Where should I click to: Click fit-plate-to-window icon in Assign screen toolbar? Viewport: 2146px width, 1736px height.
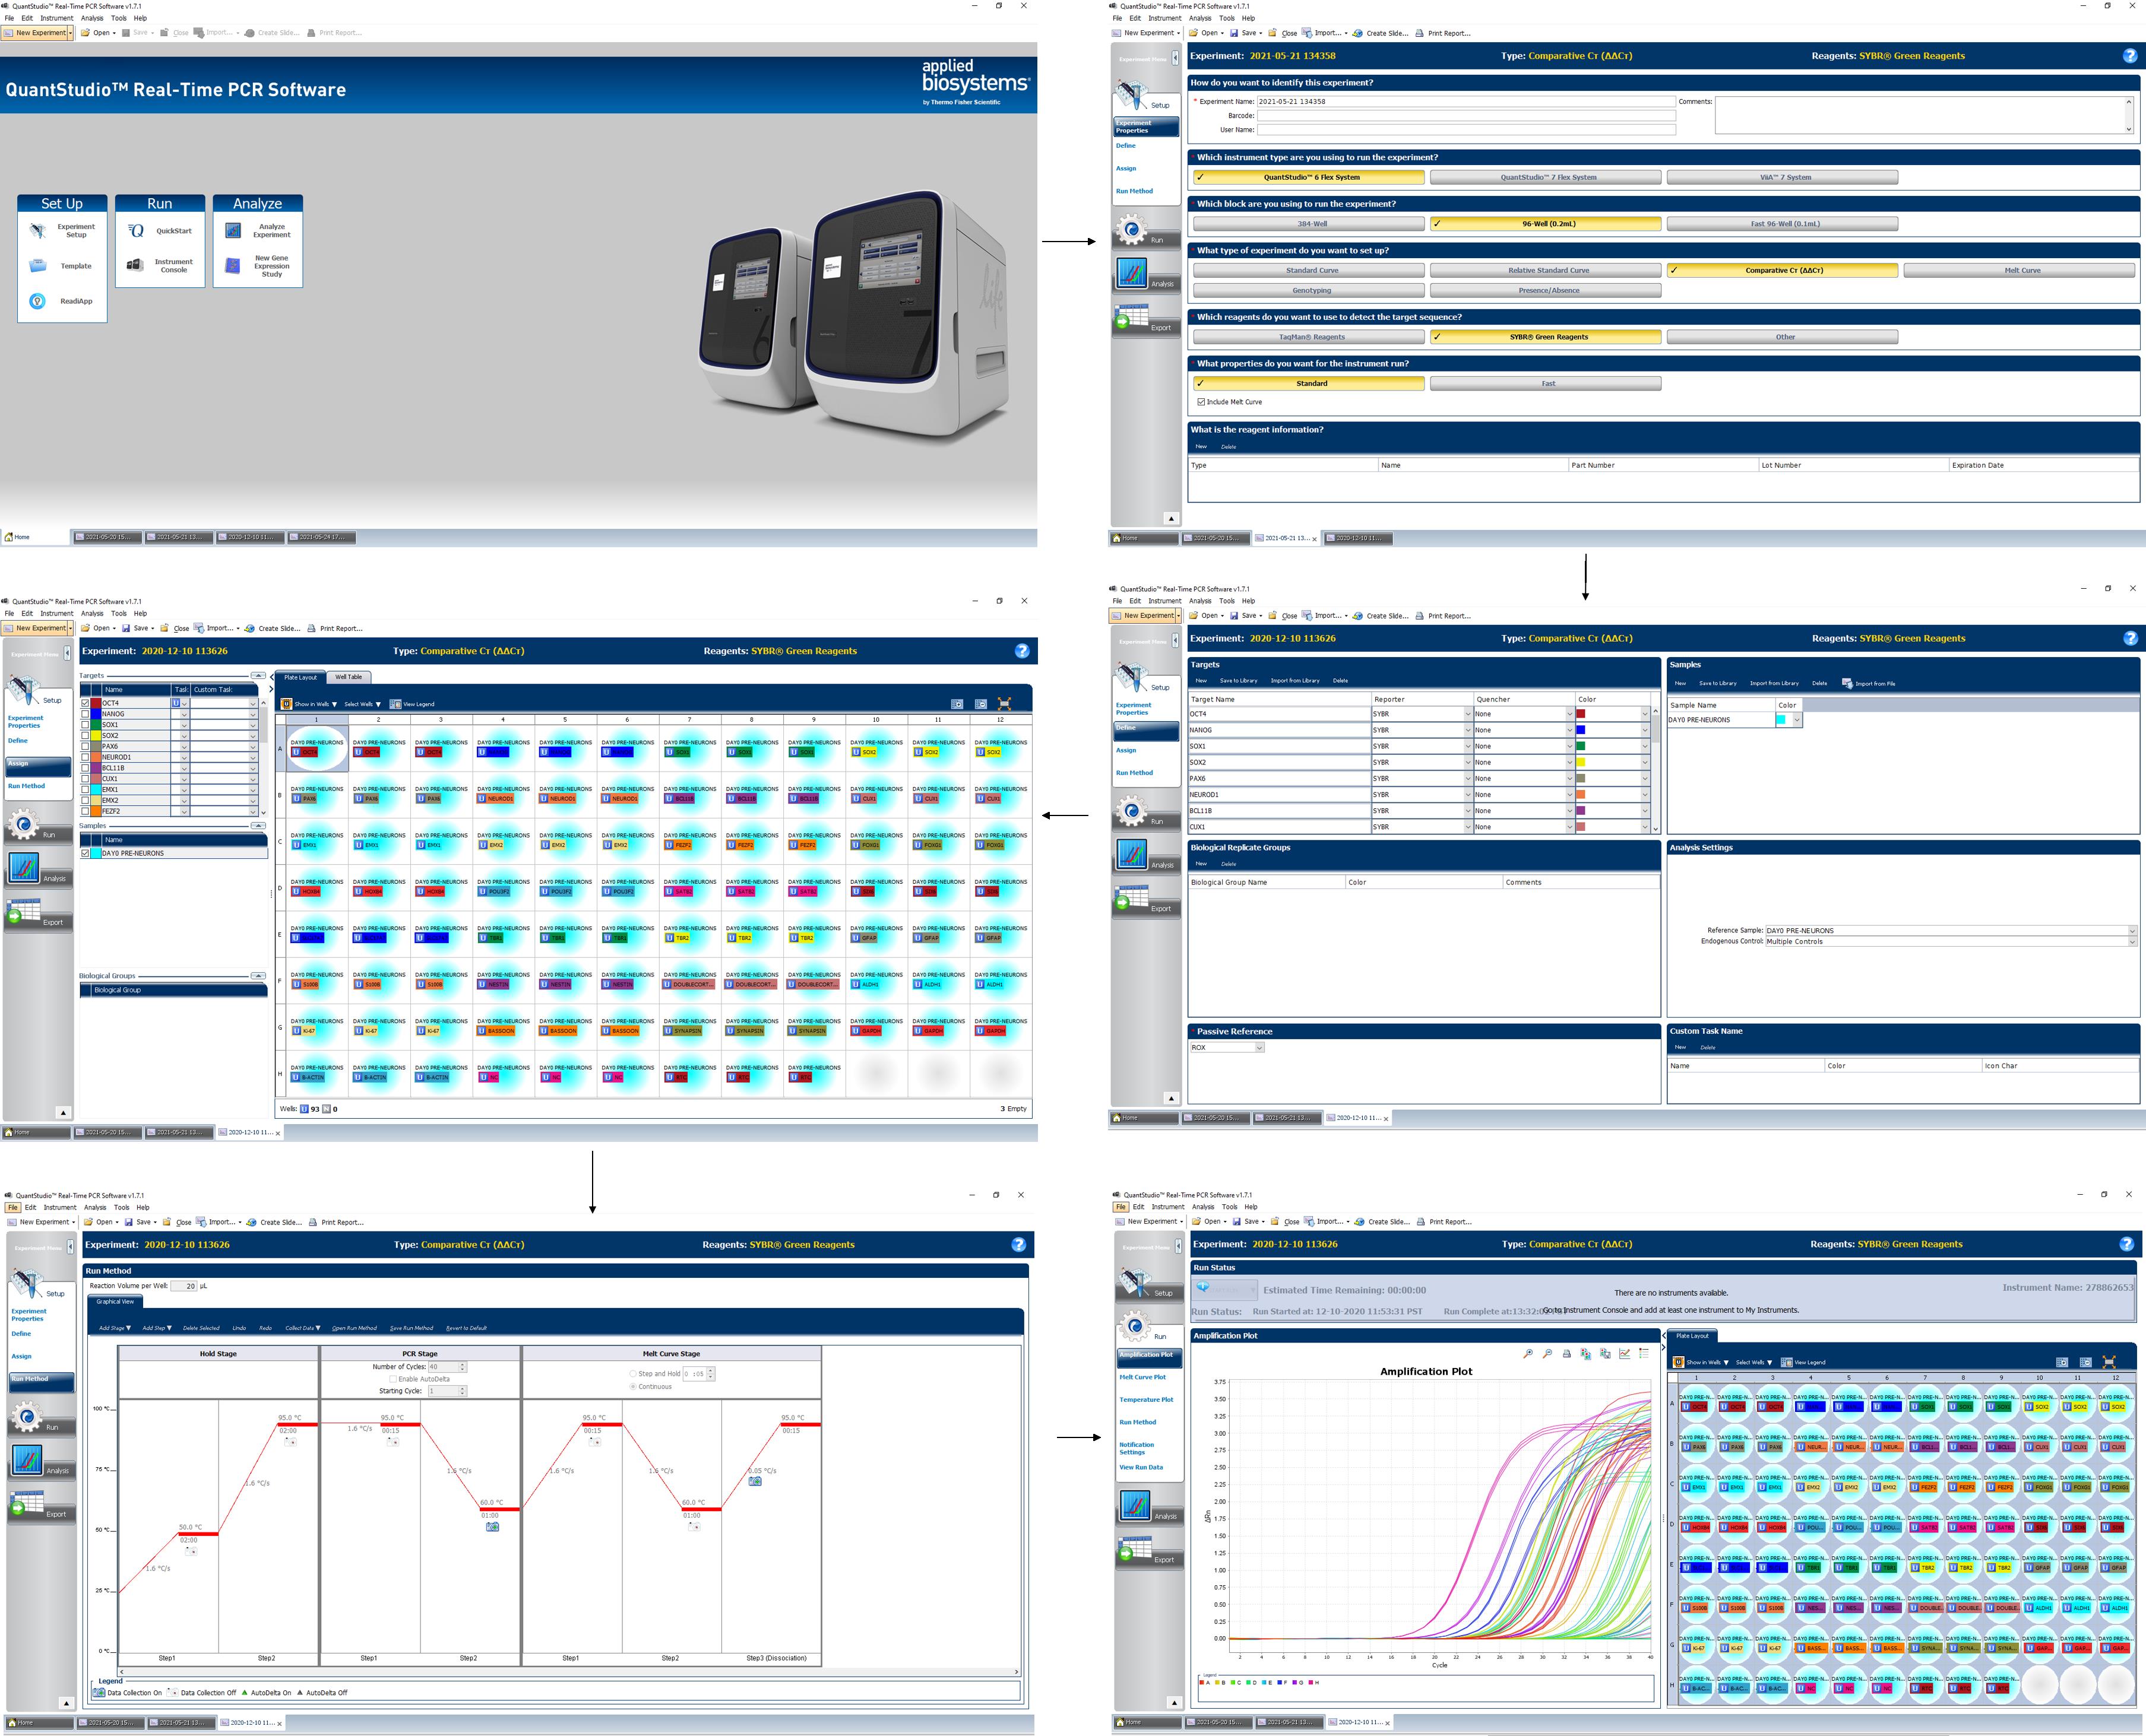1005,704
